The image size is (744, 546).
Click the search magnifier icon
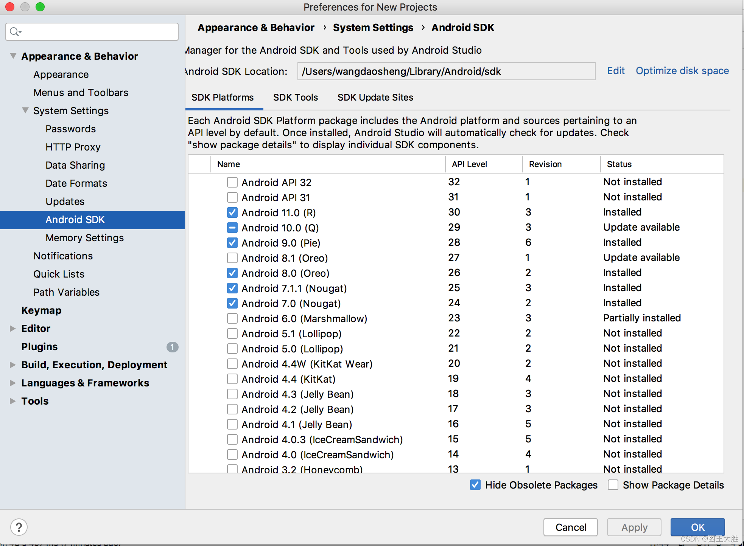tap(15, 32)
